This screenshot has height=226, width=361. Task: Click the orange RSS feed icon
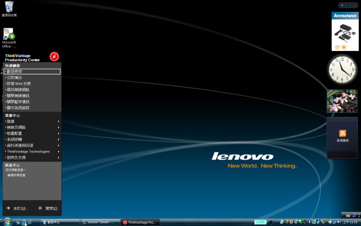342,133
